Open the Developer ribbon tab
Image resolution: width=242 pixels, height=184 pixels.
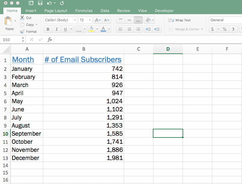tap(164, 11)
